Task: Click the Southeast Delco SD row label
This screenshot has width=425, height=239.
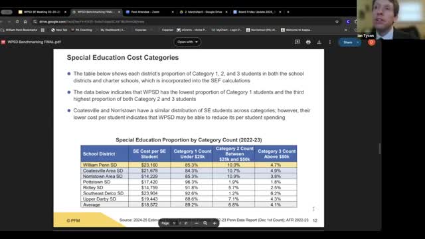Action: click(104, 193)
